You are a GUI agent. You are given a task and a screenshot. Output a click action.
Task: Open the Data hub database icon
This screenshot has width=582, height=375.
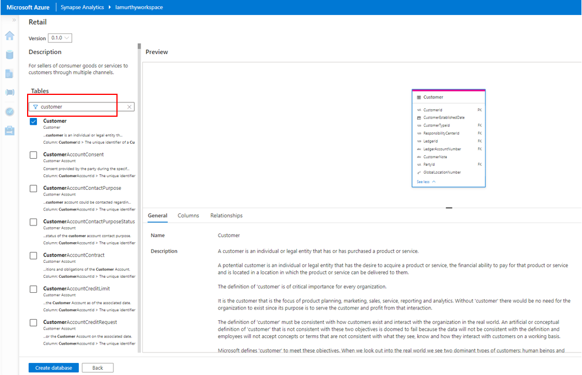pyautogui.click(x=10, y=55)
